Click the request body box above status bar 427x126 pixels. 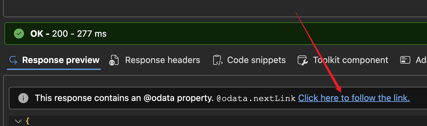(x=215, y=8)
